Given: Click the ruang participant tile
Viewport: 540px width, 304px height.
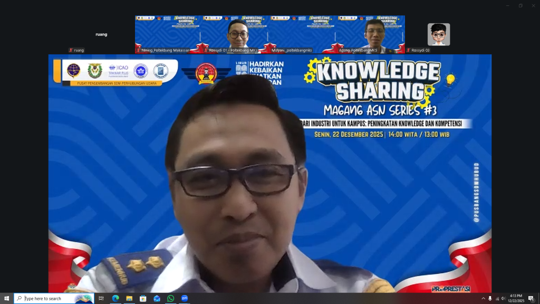Looking at the screenshot, I should (101, 34).
